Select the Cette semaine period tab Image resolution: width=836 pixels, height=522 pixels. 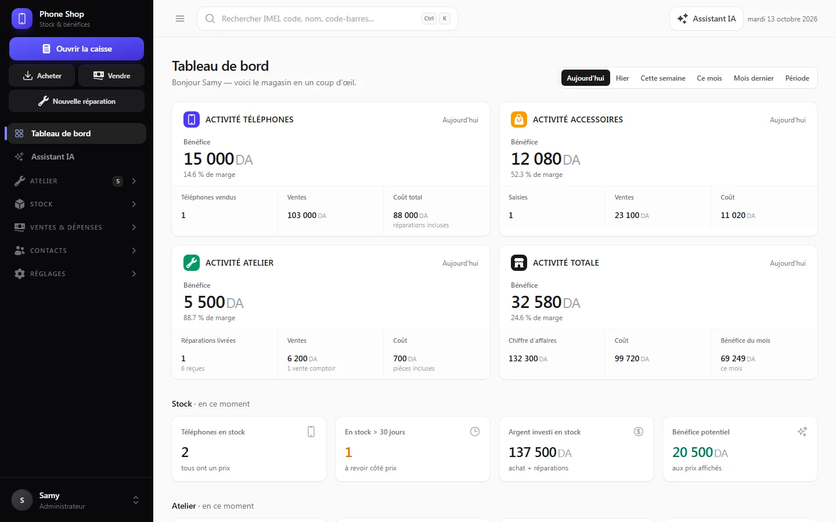click(x=663, y=78)
